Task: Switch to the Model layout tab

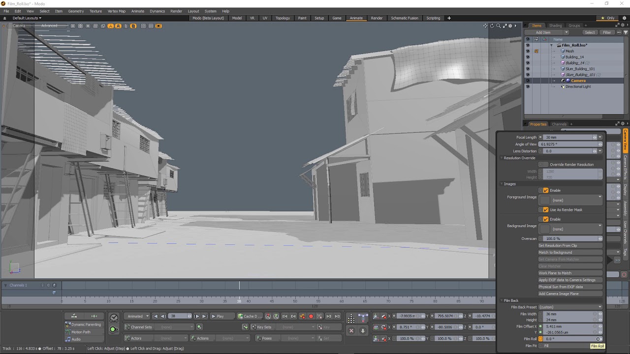Action: pos(237,18)
